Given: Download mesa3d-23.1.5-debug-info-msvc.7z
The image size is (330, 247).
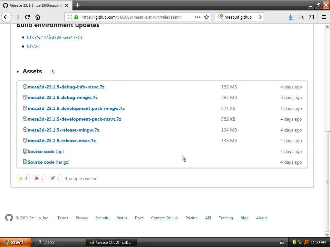Looking at the screenshot, I should 66,87.
